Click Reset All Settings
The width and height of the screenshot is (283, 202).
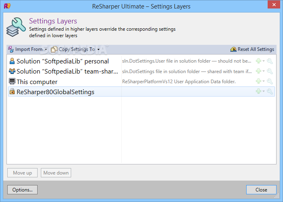point(252,49)
